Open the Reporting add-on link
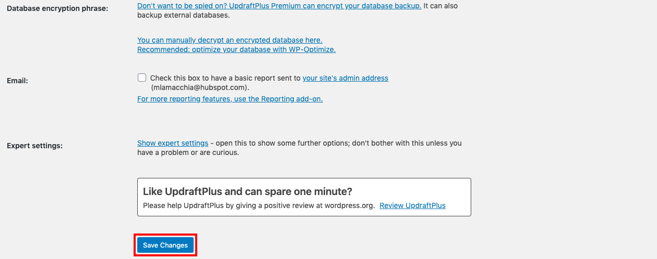The image size is (657, 259). pyautogui.click(x=230, y=99)
